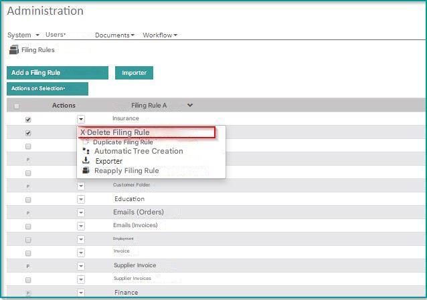Click the Importer button

tap(134, 73)
